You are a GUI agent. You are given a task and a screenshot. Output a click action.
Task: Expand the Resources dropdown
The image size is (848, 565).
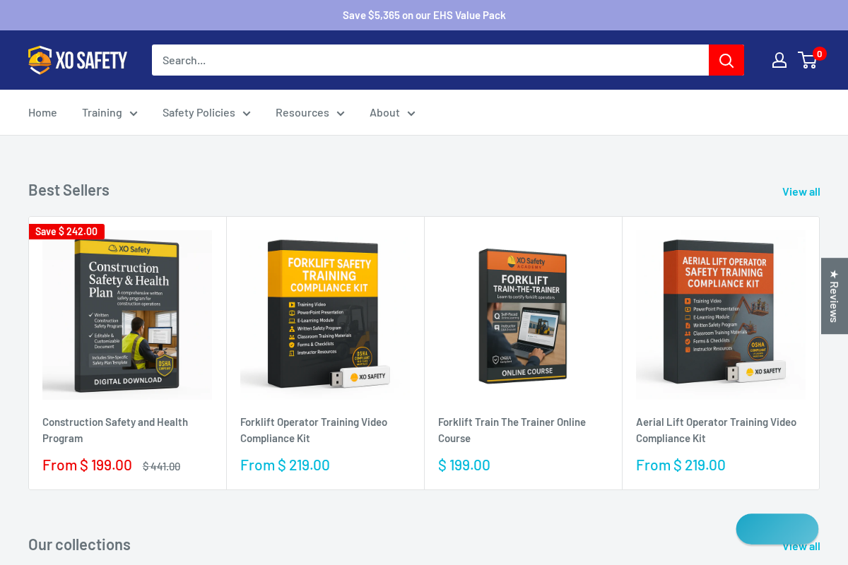[x=310, y=112]
